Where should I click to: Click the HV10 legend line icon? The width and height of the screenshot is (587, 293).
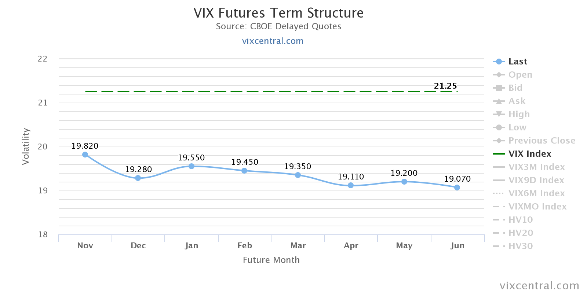coord(499,220)
